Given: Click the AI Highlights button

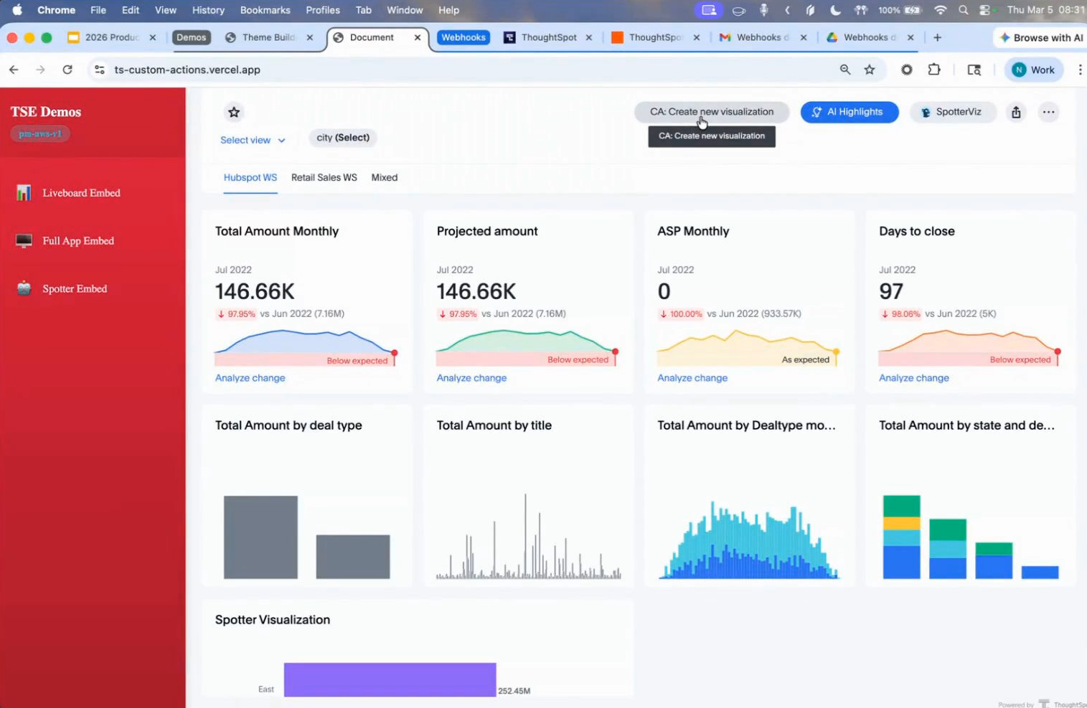Looking at the screenshot, I should click(x=849, y=112).
